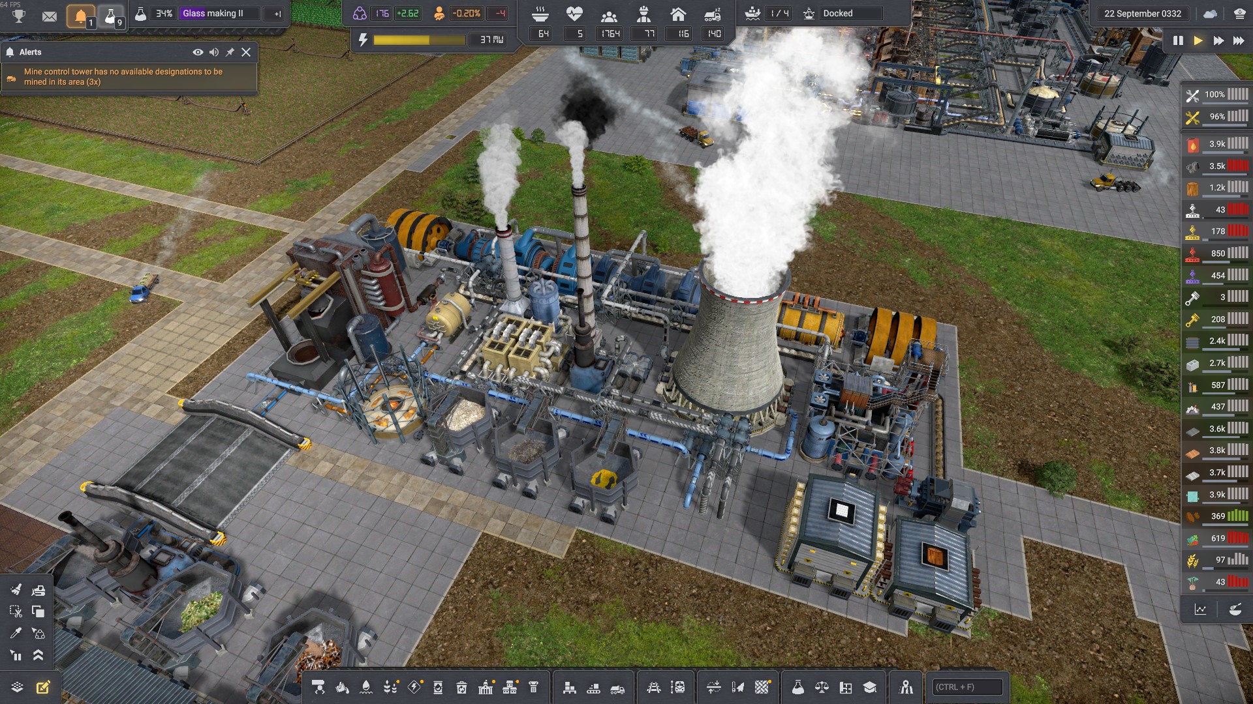This screenshot has height=704, width=1253.
Task: Open the research flask icon beside 34%
Action: (x=140, y=14)
